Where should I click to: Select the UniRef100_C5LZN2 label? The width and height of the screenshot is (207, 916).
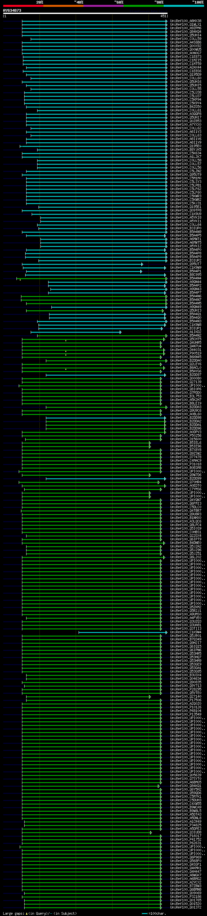(x=185, y=171)
